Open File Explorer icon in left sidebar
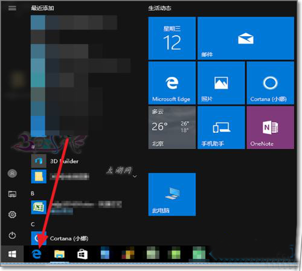This screenshot has height=271, width=302. [12, 194]
